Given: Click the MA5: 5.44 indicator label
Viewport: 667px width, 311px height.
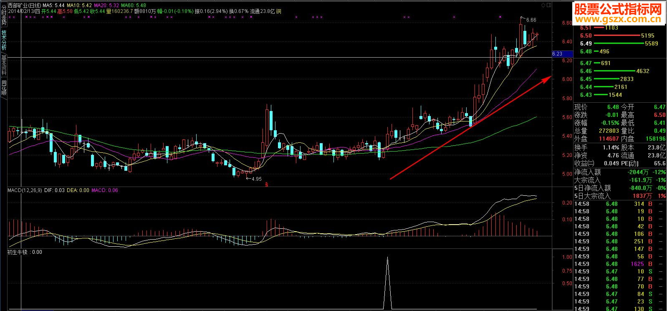Looking at the screenshot, I should tap(53, 5).
